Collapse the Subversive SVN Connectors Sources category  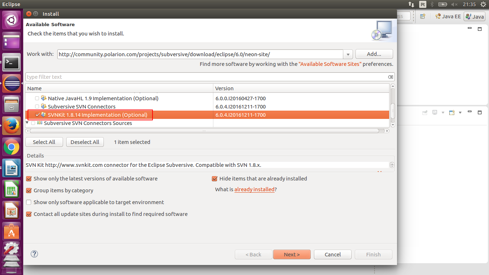pos(27,123)
